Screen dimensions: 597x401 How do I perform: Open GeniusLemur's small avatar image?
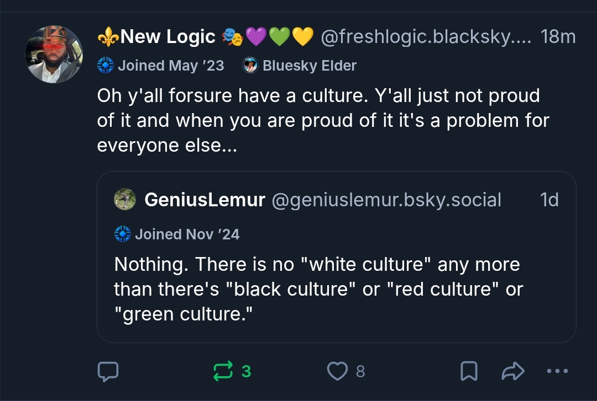125,200
